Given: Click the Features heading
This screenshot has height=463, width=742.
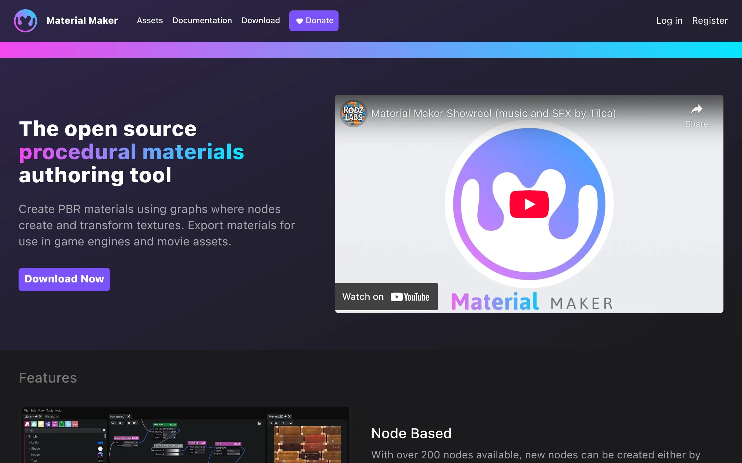Looking at the screenshot, I should click(48, 378).
